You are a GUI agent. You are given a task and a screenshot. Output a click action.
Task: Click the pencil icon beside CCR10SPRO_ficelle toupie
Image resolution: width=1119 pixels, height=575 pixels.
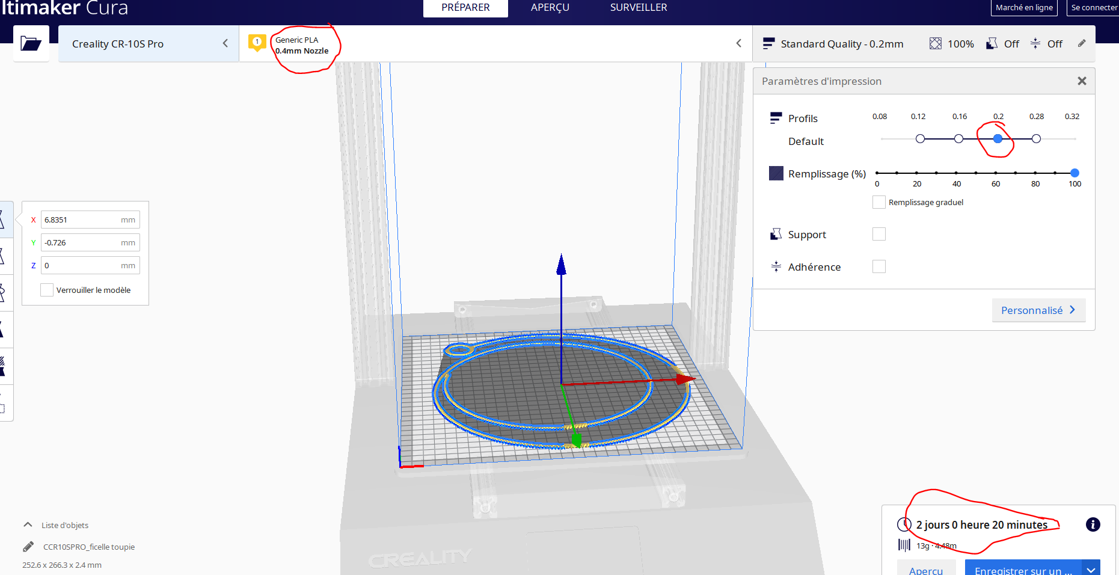[x=28, y=547]
